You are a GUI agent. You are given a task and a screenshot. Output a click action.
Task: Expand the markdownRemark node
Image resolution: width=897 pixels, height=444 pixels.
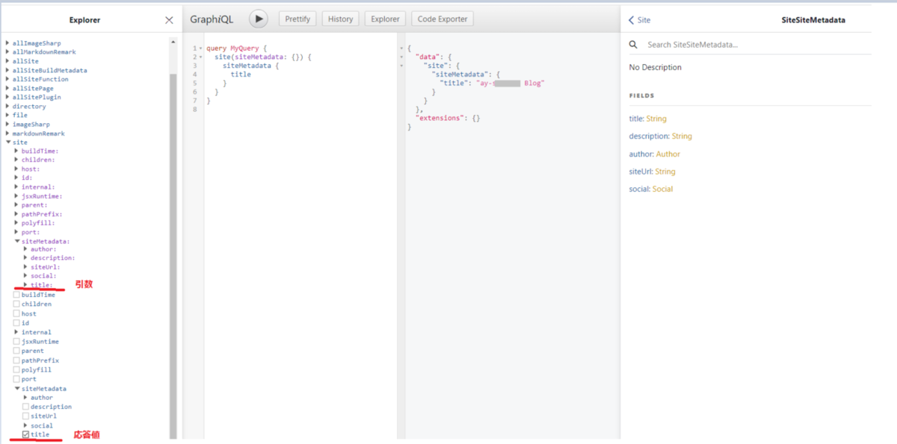[7, 134]
